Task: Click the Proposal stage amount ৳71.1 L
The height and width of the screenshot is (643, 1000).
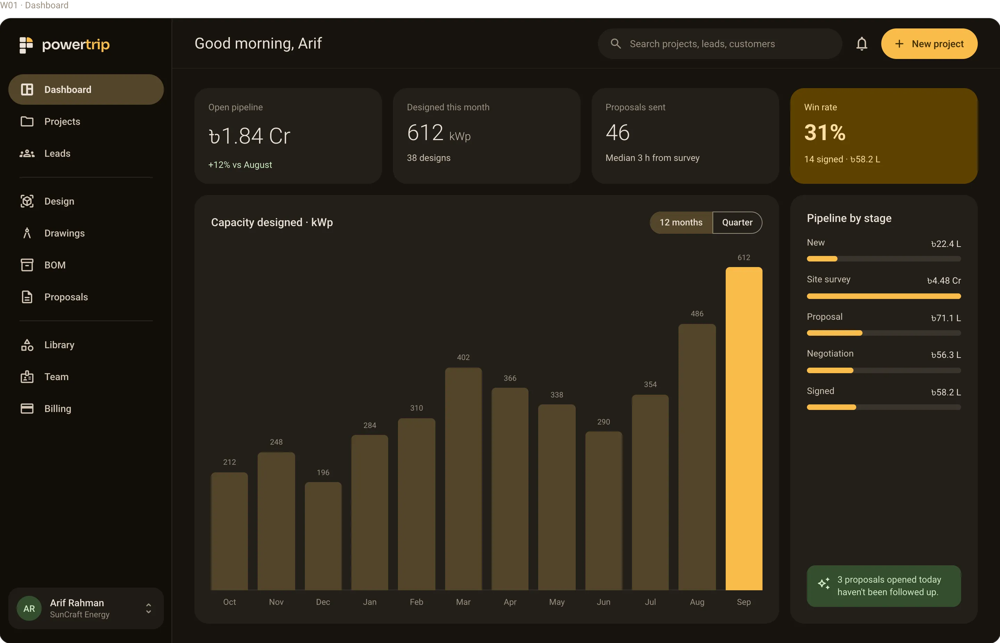Action: coord(946,318)
